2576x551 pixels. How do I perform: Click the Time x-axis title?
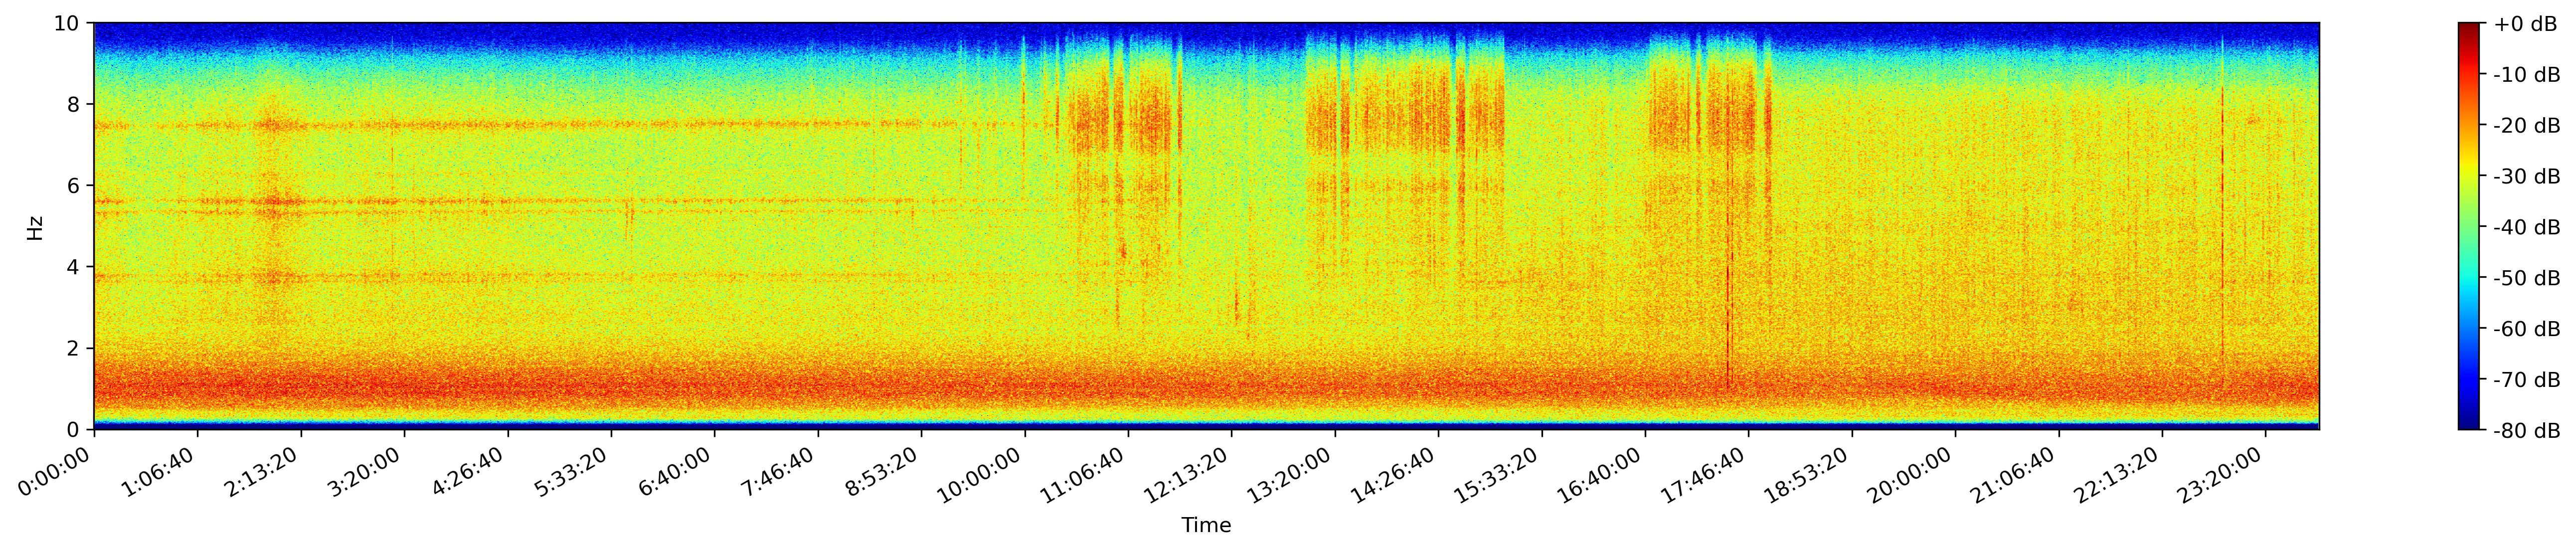[1206, 525]
